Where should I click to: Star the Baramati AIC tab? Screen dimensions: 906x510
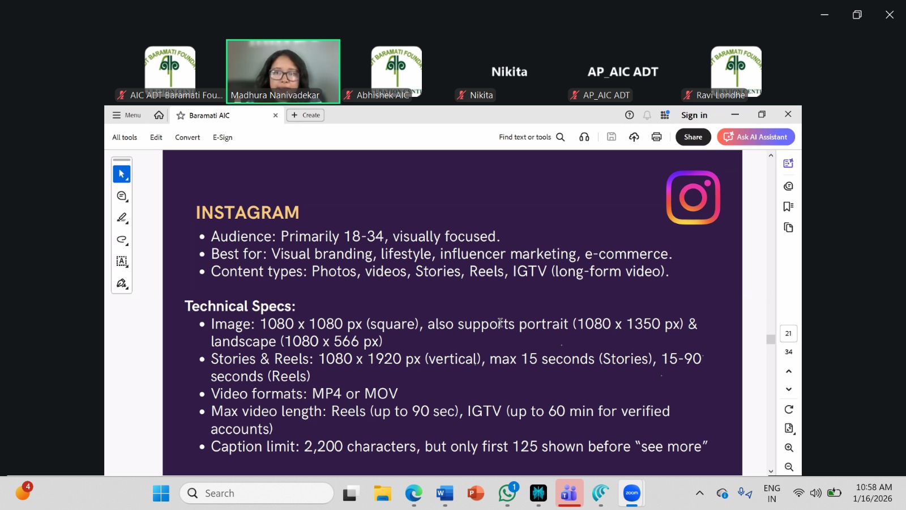[x=181, y=116]
